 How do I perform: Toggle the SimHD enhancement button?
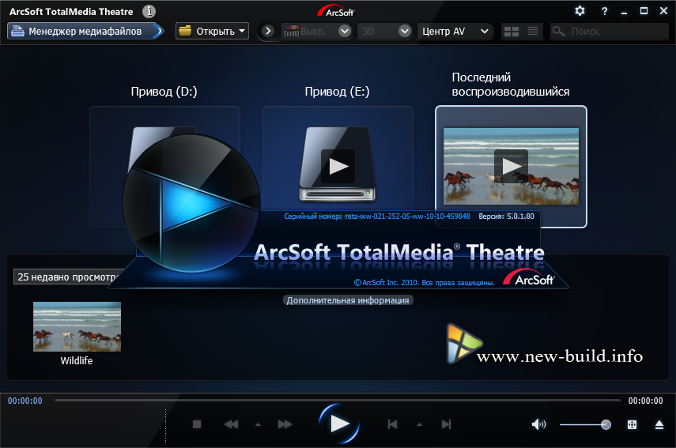point(306,31)
